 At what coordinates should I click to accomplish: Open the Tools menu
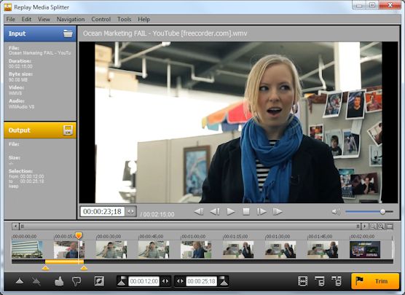(125, 20)
